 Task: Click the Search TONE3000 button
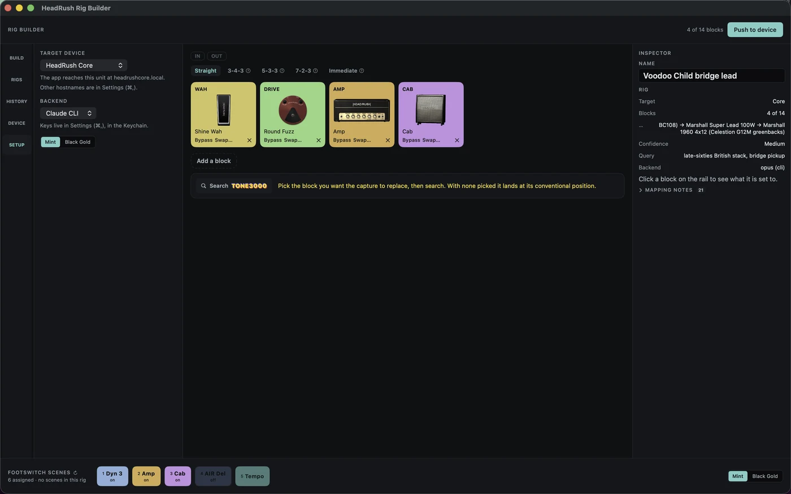point(233,186)
